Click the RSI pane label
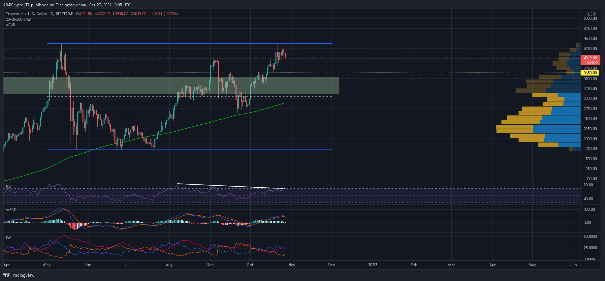 coord(9,186)
